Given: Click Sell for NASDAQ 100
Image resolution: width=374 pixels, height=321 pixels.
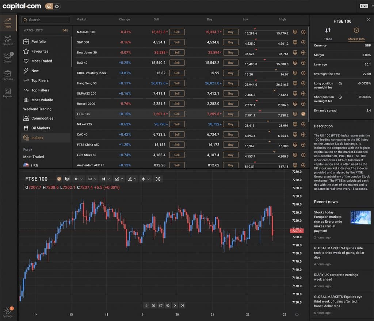Looking at the screenshot, I should (x=177, y=32).
